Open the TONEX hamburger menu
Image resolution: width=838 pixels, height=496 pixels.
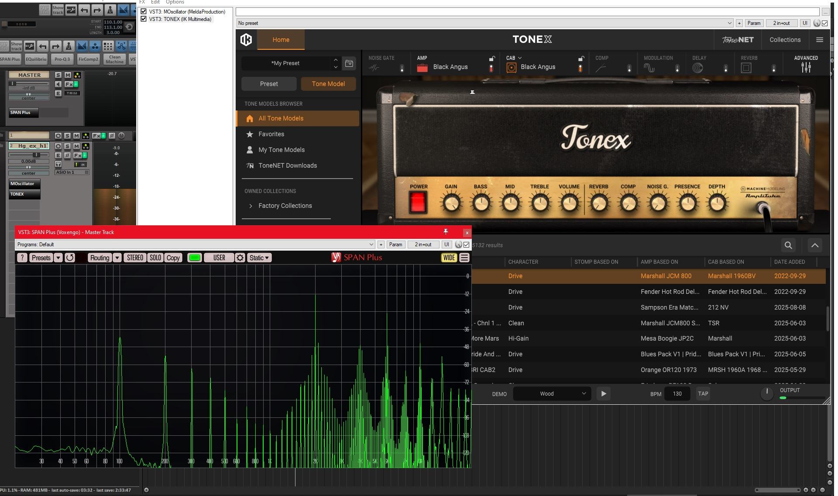tap(819, 40)
